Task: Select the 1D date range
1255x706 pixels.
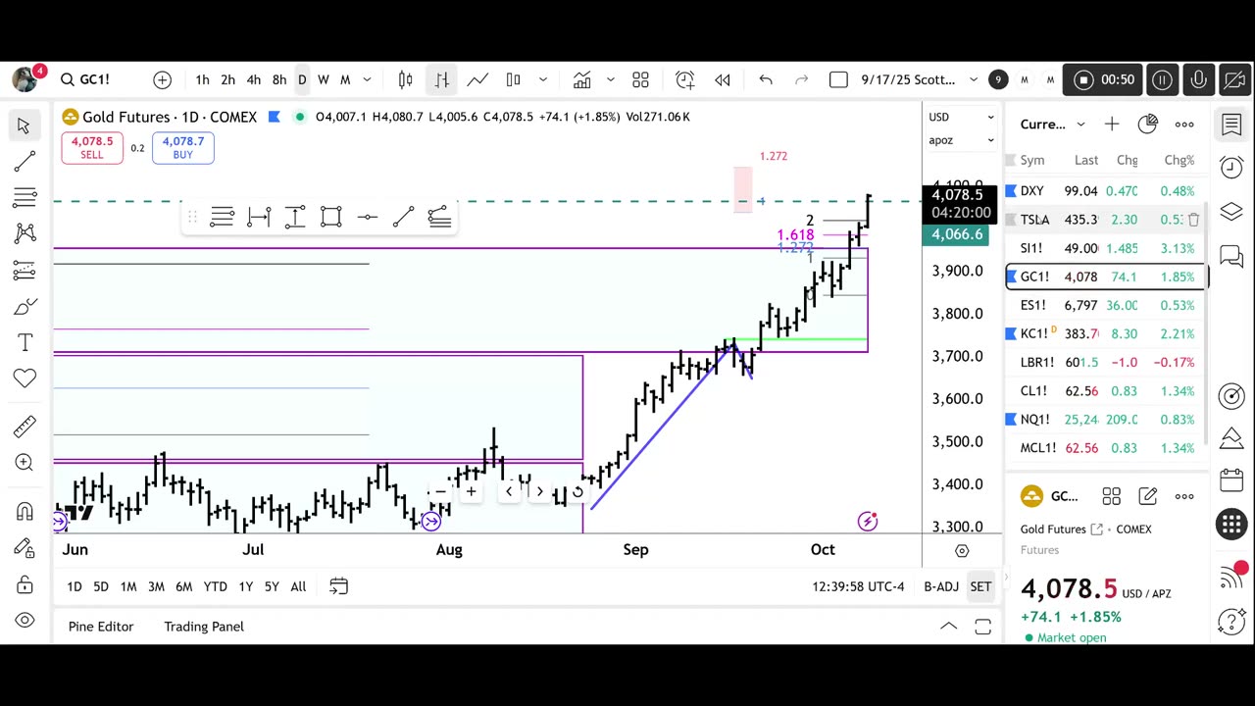Action: coord(75,586)
